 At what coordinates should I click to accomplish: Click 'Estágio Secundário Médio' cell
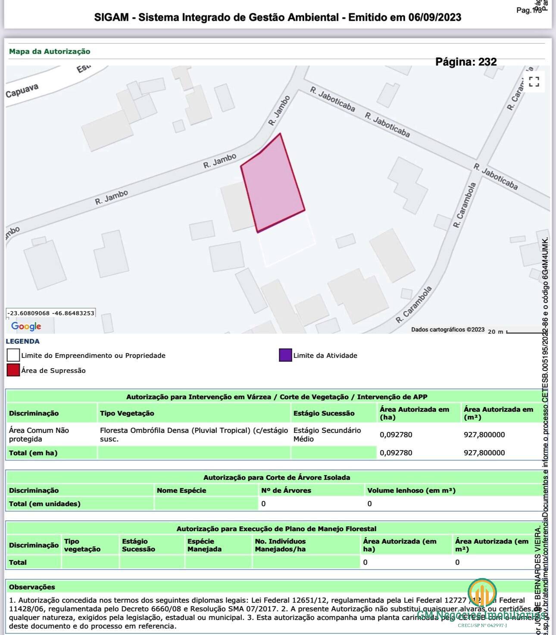(x=327, y=435)
